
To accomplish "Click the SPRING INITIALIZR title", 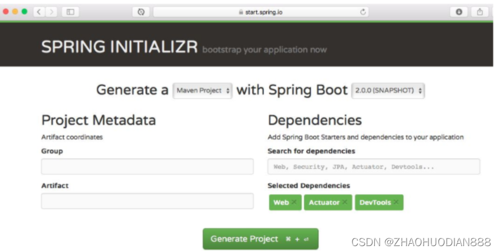I will [x=120, y=47].
